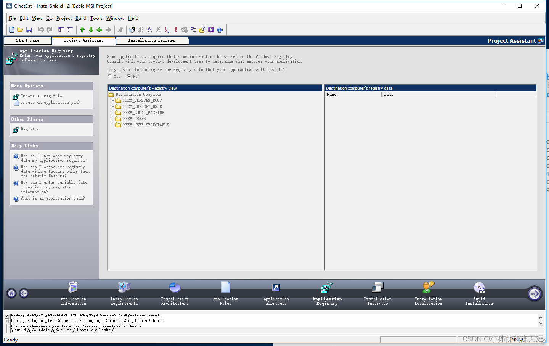Open the Application Information page
Image resolution: width=549 pixels, height=346 pixels.
click(x=73, y=294)
